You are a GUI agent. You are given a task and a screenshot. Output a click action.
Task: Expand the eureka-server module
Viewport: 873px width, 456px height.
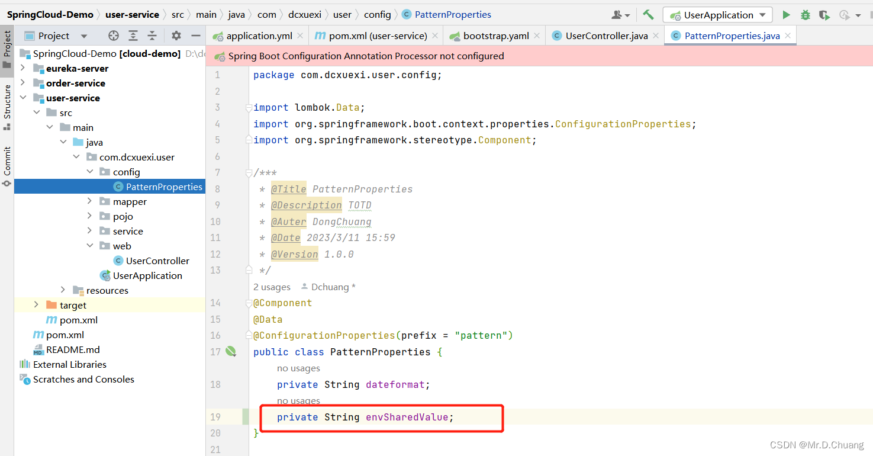pyautogui.click(x=23, y=68)
